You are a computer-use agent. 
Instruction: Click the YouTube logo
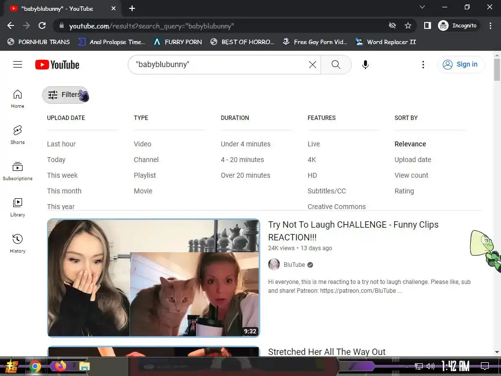(57, 65)
